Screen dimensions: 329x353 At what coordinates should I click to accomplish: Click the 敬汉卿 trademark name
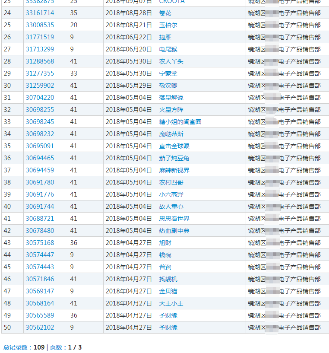(x=168, y=86)
